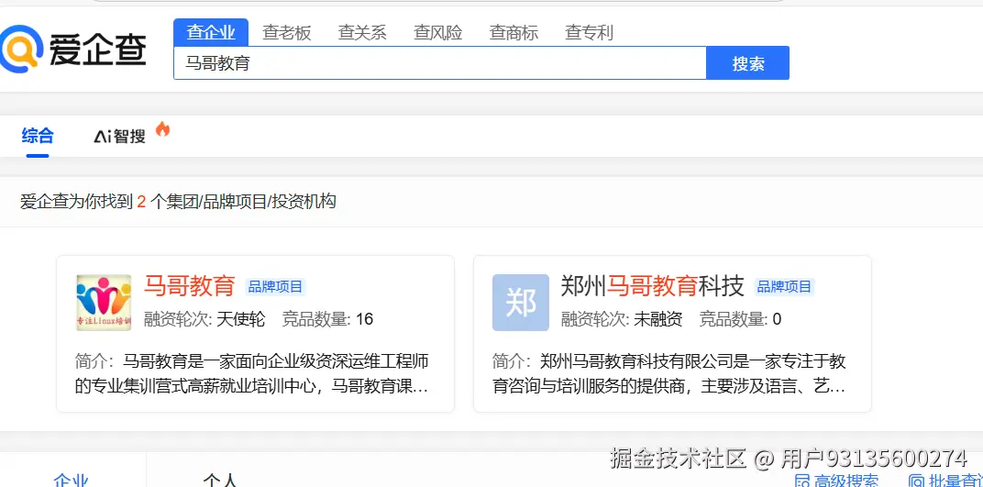Click 竞品数量: 16 text
Screen dimensions: 983x487
tap(328, 320)
